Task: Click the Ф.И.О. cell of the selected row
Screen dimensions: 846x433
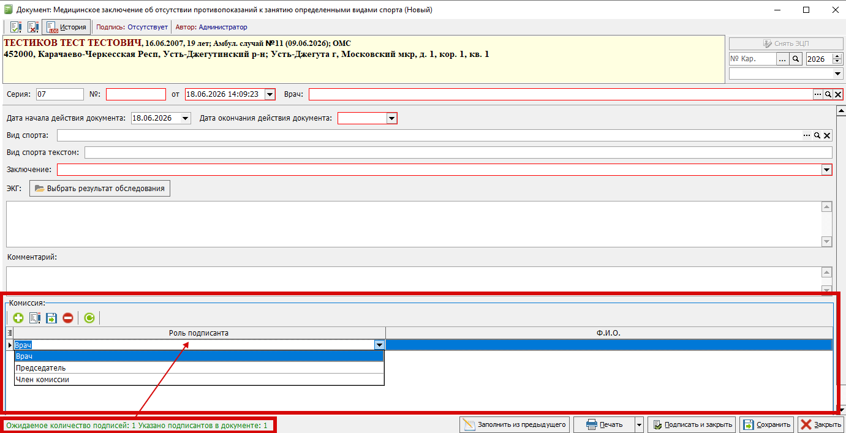Action: (x=608, y=345)
